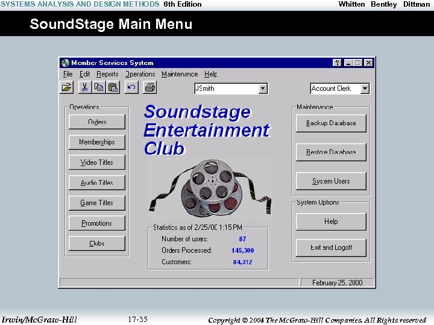Click the Number of users label
434x325 pixels.
click(x=184, y=239)
